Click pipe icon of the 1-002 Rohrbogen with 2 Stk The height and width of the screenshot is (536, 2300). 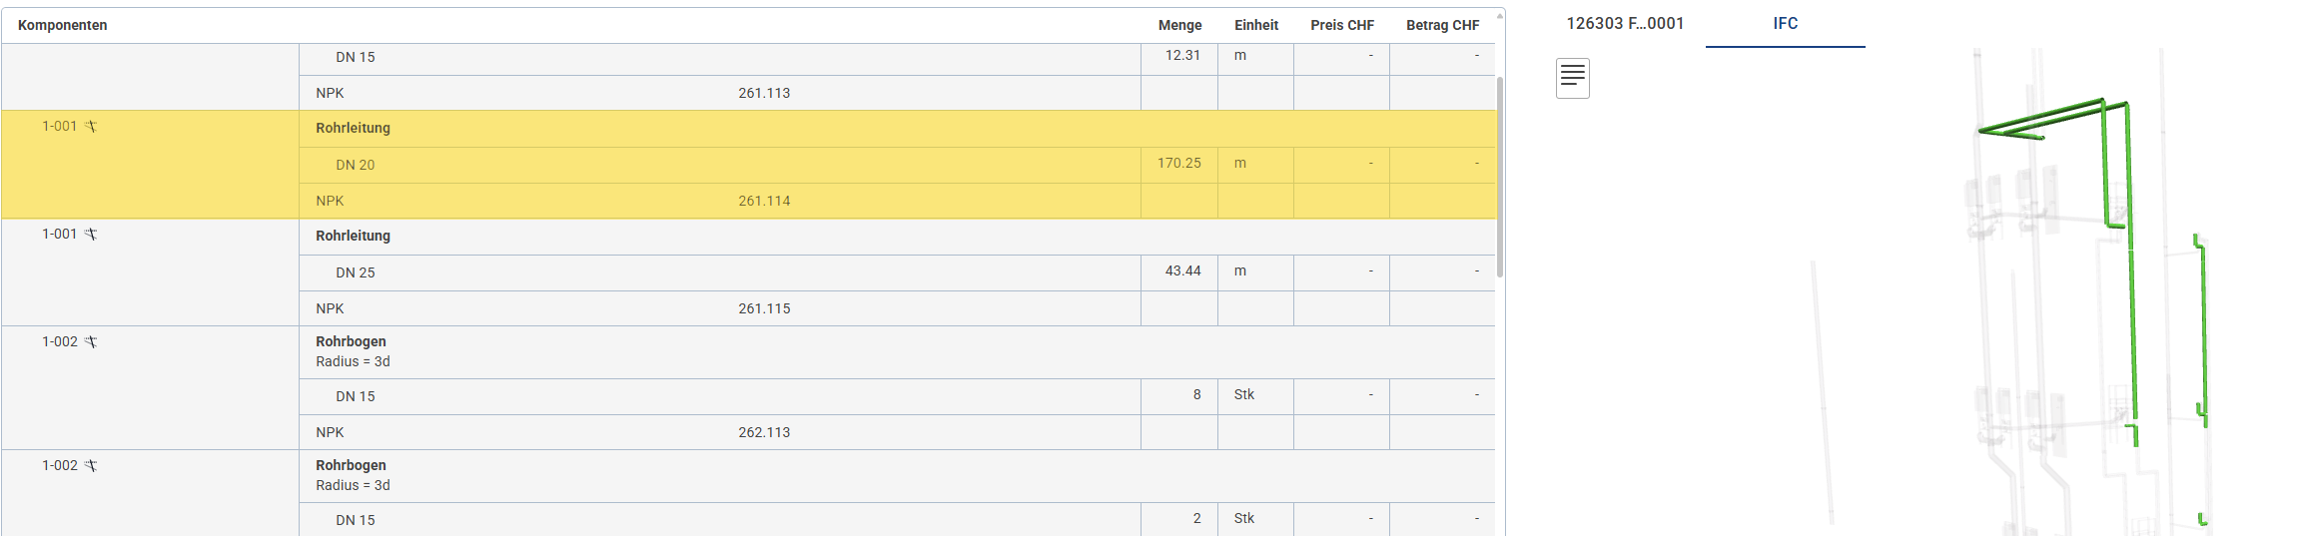(91, 466)
